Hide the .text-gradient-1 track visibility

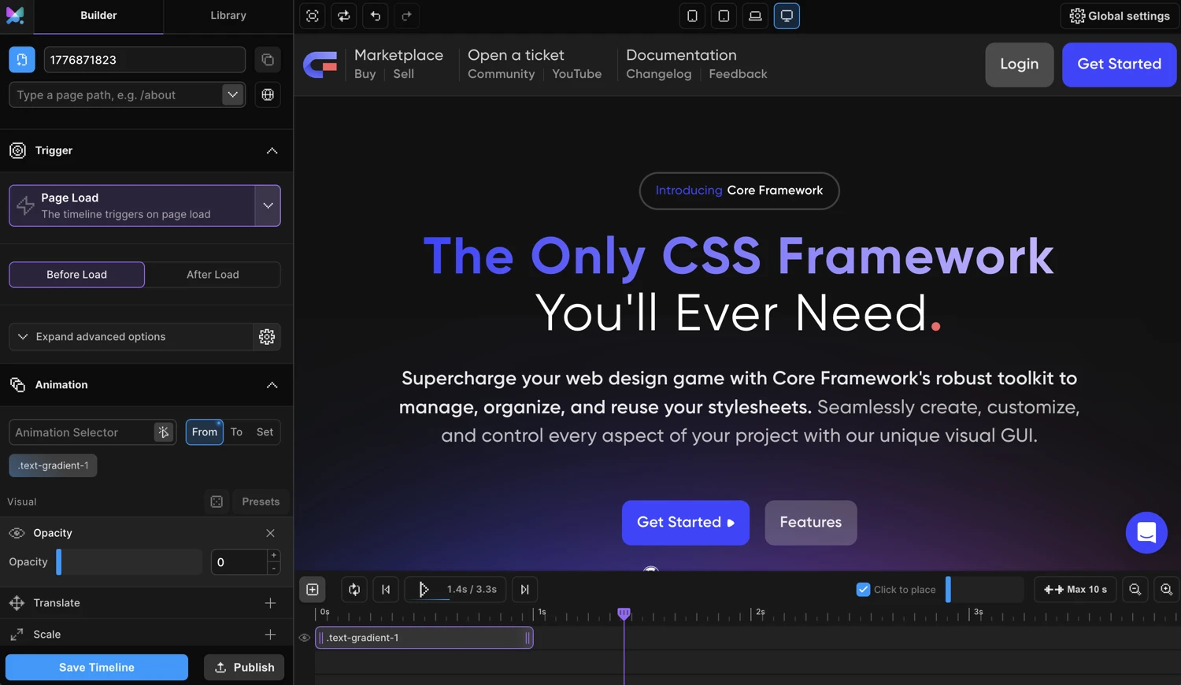pyautogui.click(x=305, y=638)
